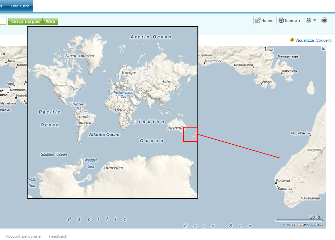Click the Nanggainggai place label
This screenshot has height=240, width=335.
[x=288, y=56]
